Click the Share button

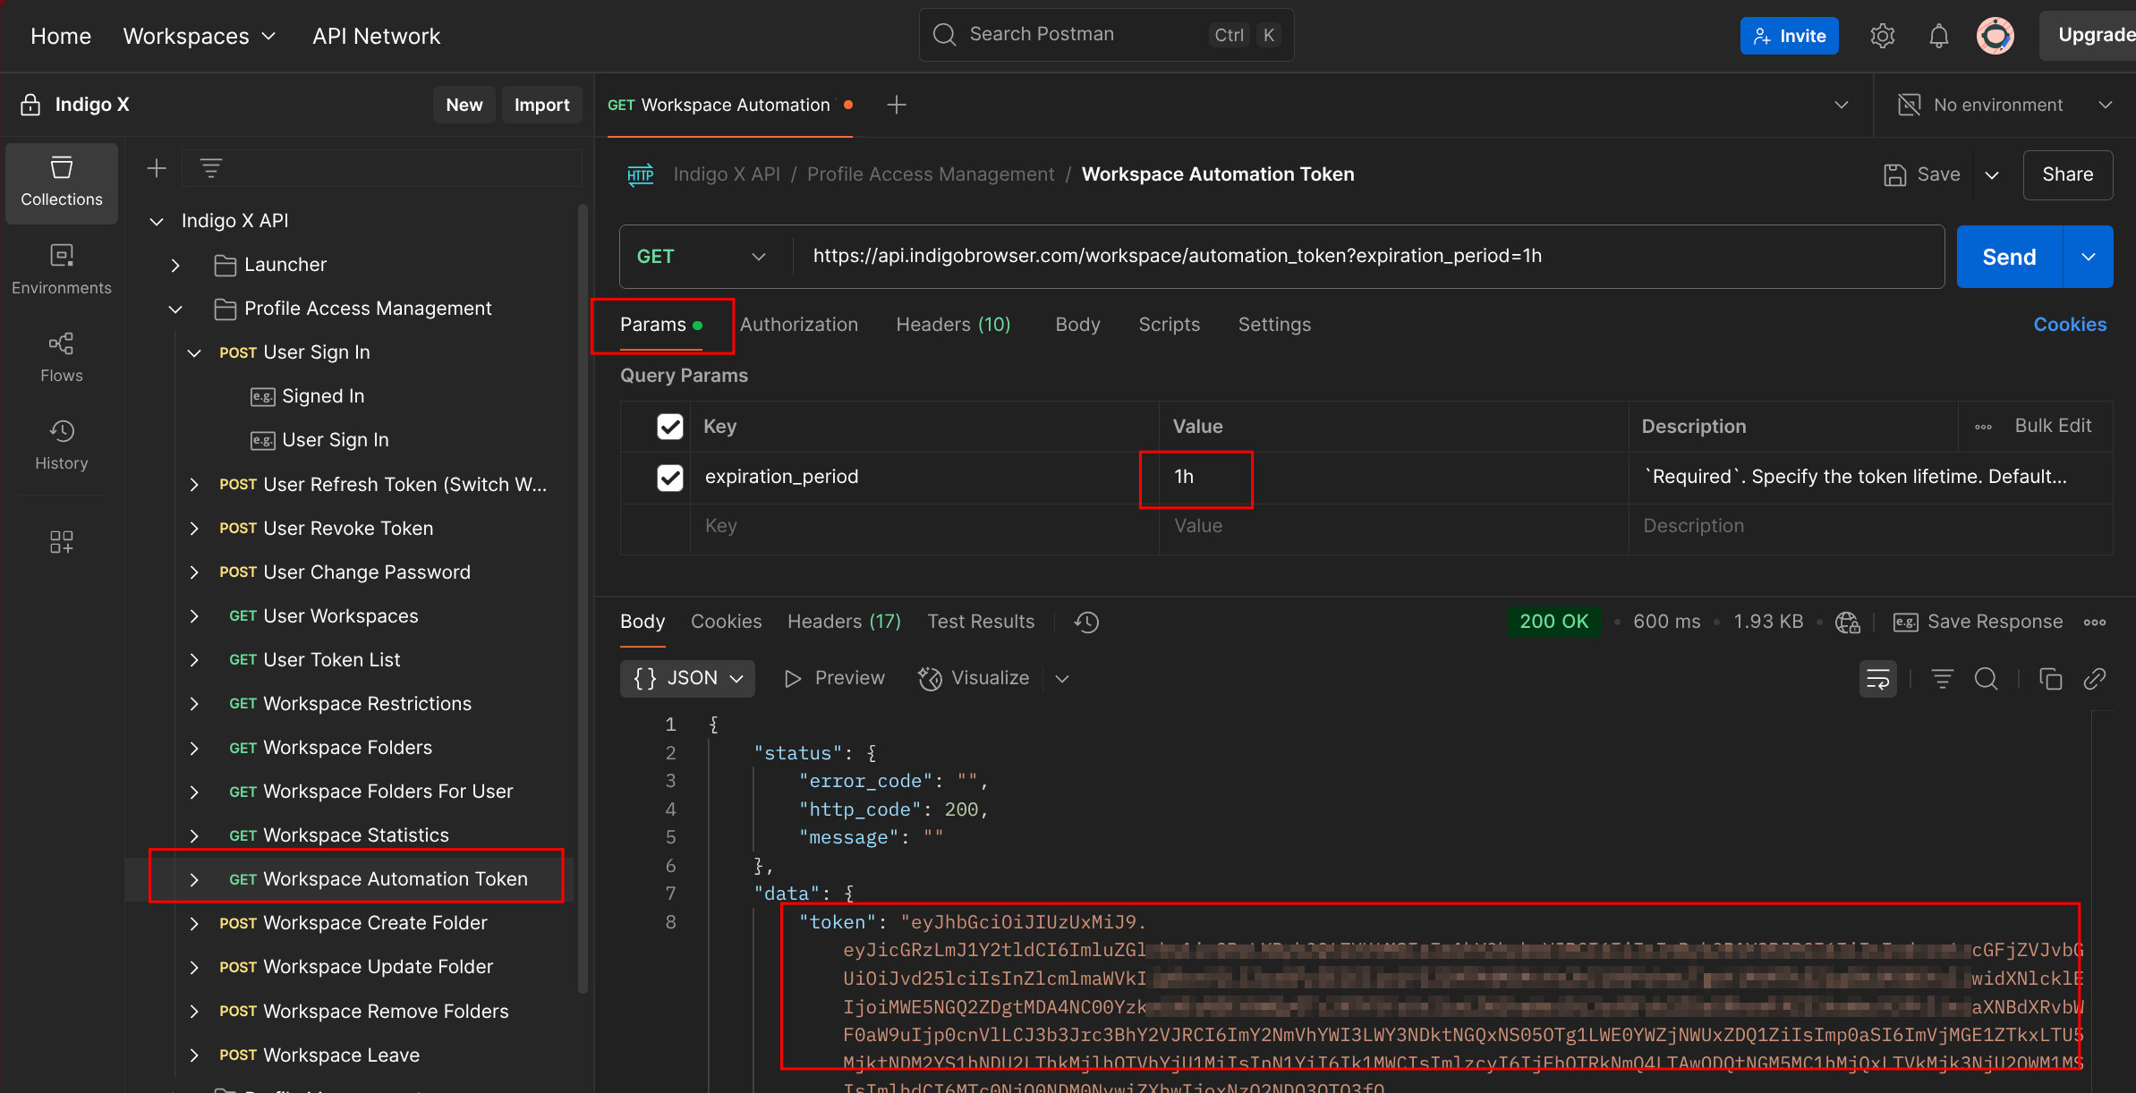pos(2067,174)
